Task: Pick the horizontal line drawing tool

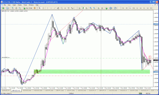Action: tap(51, 8)
